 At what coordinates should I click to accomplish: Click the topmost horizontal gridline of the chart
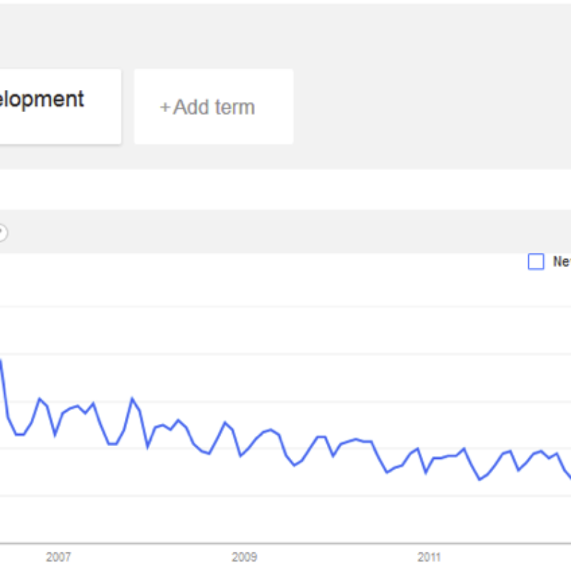click(x=285, y=307)
